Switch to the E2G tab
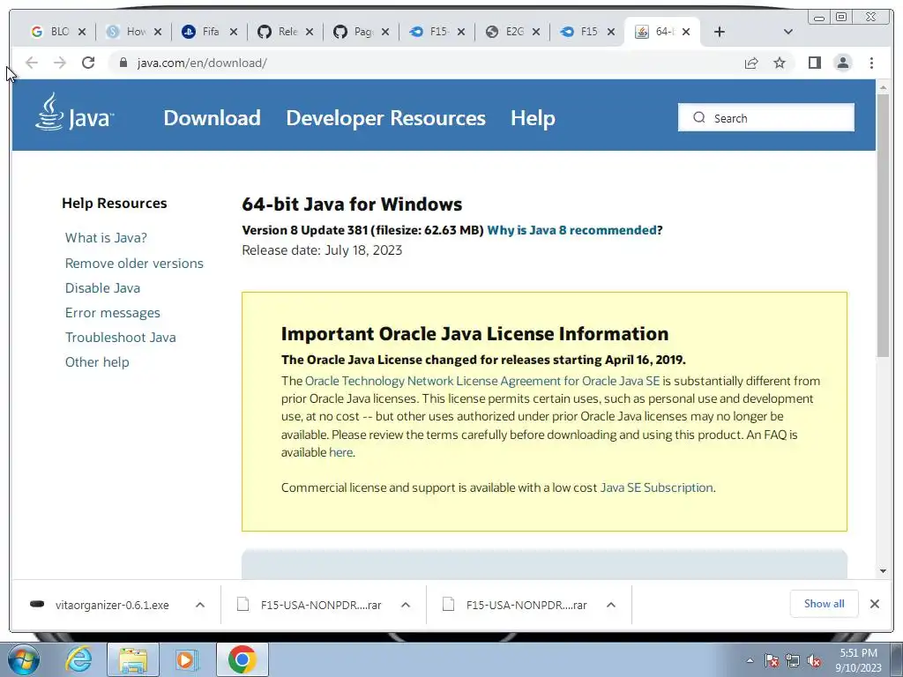 tap(506, 32)
